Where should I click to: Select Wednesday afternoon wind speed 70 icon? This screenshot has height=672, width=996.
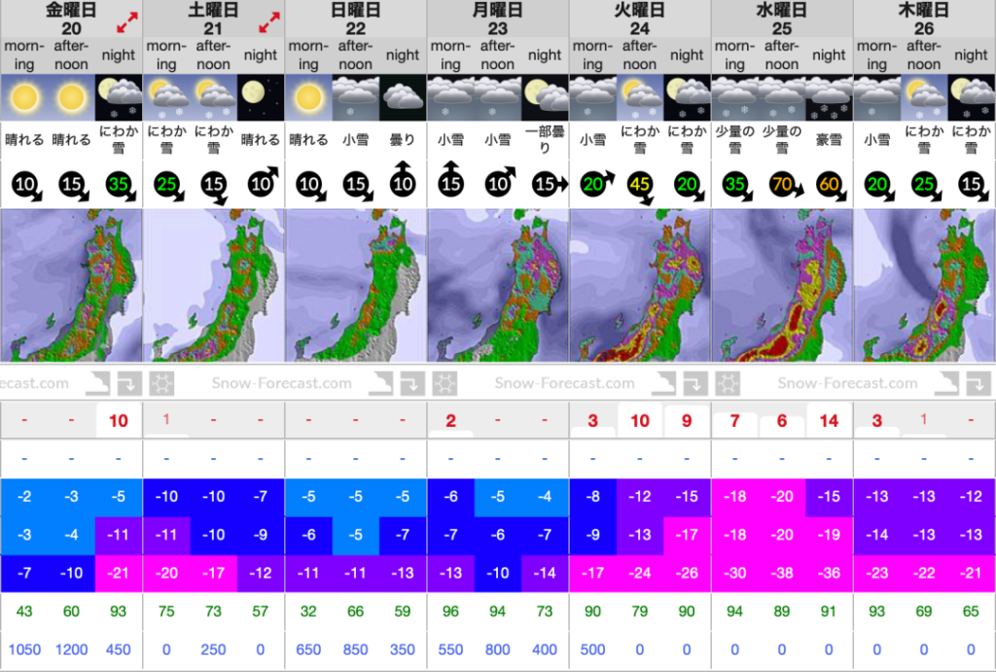point(786,186)
